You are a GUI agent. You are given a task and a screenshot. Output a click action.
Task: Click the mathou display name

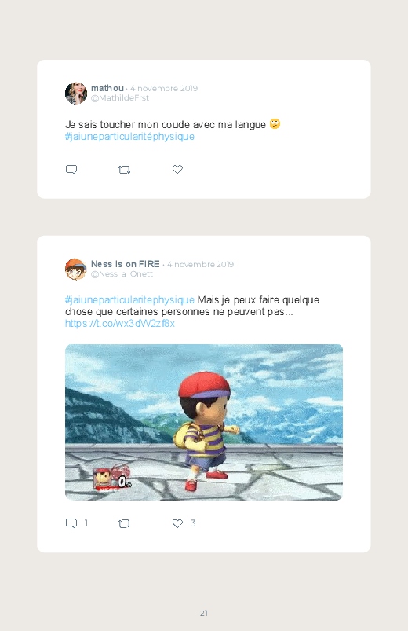coord(107,88)
